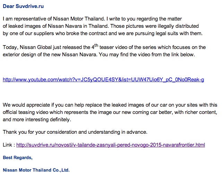Click the line beginning "of leaked images of Nissan Navara"
The image size is (223, 173).
tap(101, 26)
